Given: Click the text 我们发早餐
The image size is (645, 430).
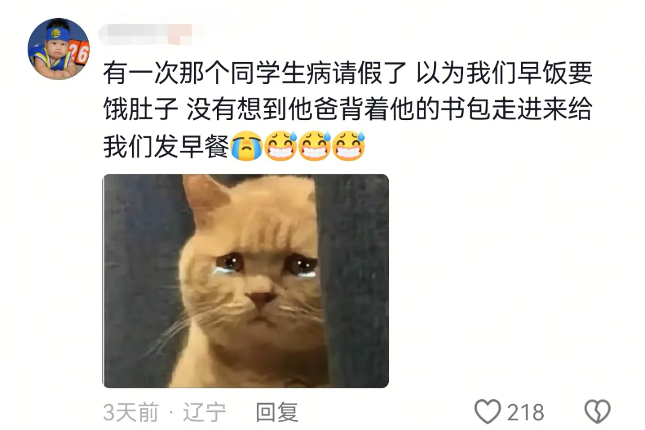Looking at the screenshot, I should tap(166, 146).
